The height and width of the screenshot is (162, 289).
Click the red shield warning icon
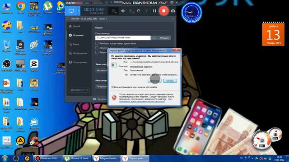pos(114,97)
